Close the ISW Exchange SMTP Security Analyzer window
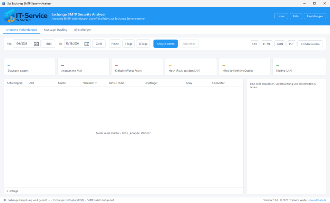This screenshot has height=203, width=330. 325,3
